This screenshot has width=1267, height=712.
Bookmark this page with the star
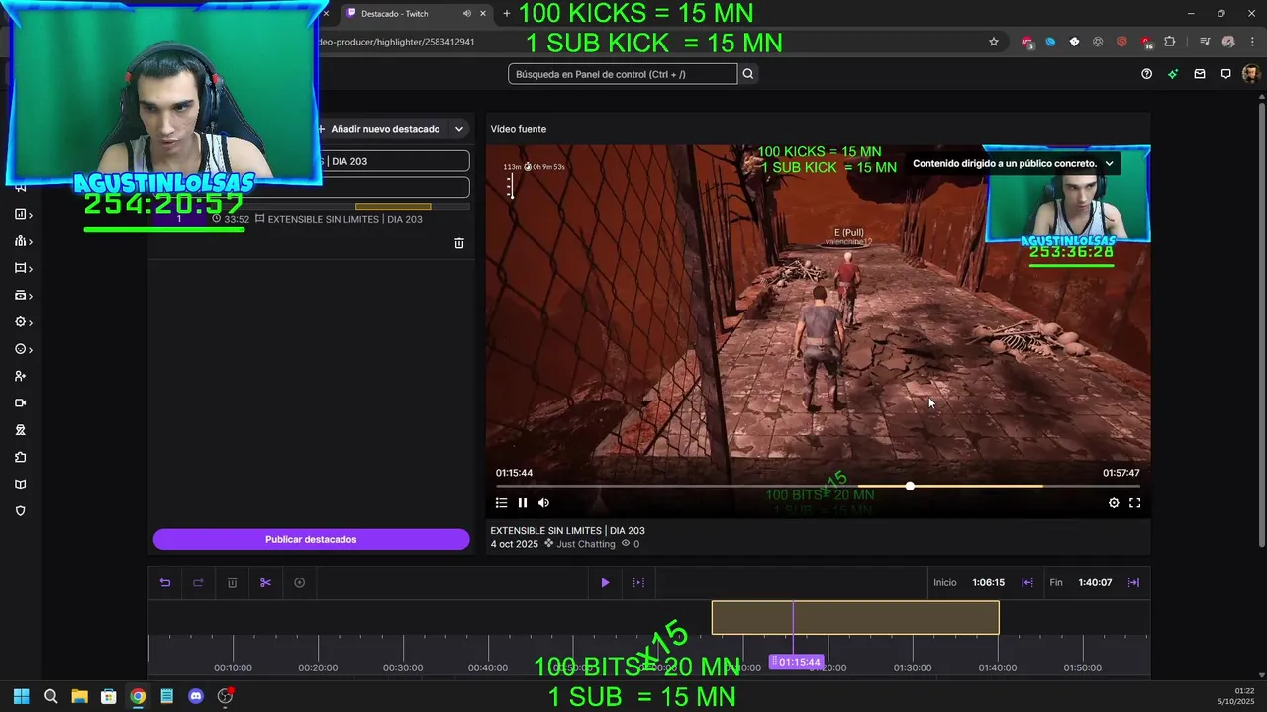click(x=994, y=42)
